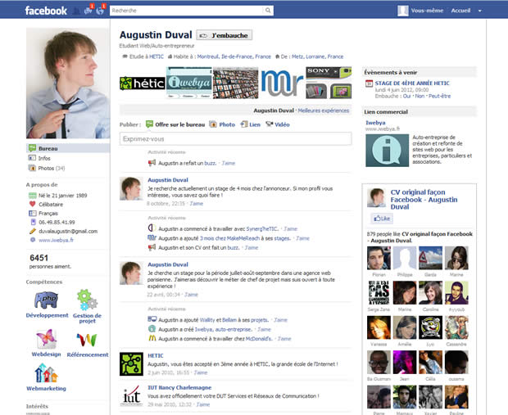Click the buzz link in first activity
Viewport: 508px width, 415px height.
[x=210, y=163]
